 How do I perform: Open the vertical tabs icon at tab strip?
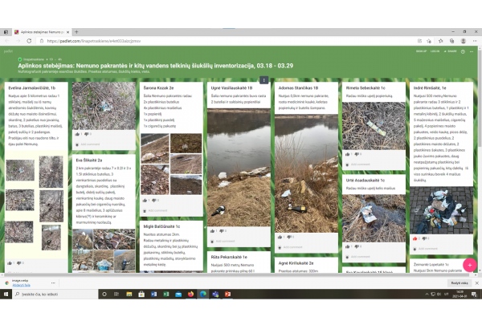[6, 32]
